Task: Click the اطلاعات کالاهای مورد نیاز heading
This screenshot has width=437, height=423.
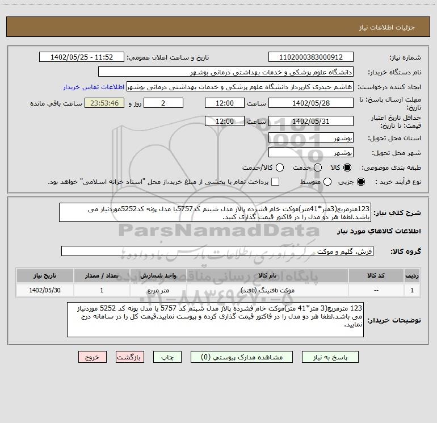Action: coord(379,231)
